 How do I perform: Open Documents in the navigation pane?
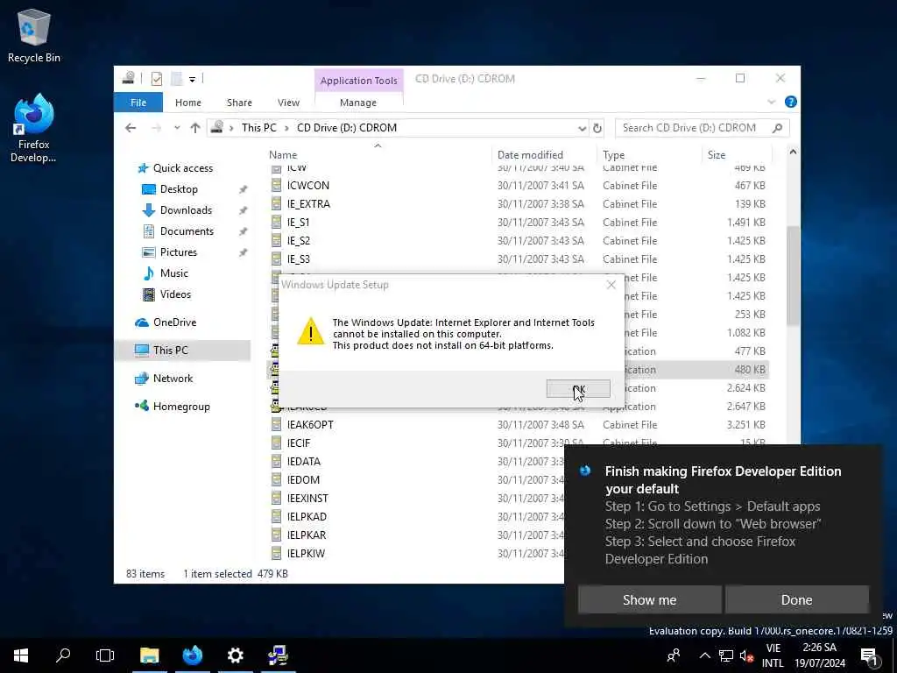coord(177,231)
